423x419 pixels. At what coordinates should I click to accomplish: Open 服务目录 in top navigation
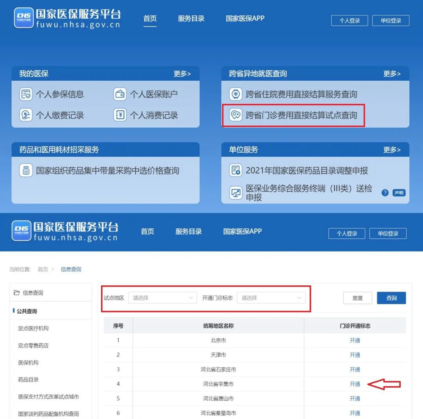pos(191,19)
